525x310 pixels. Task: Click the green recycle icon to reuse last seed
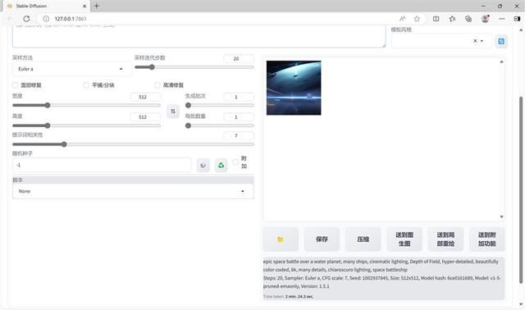(221, 165)
